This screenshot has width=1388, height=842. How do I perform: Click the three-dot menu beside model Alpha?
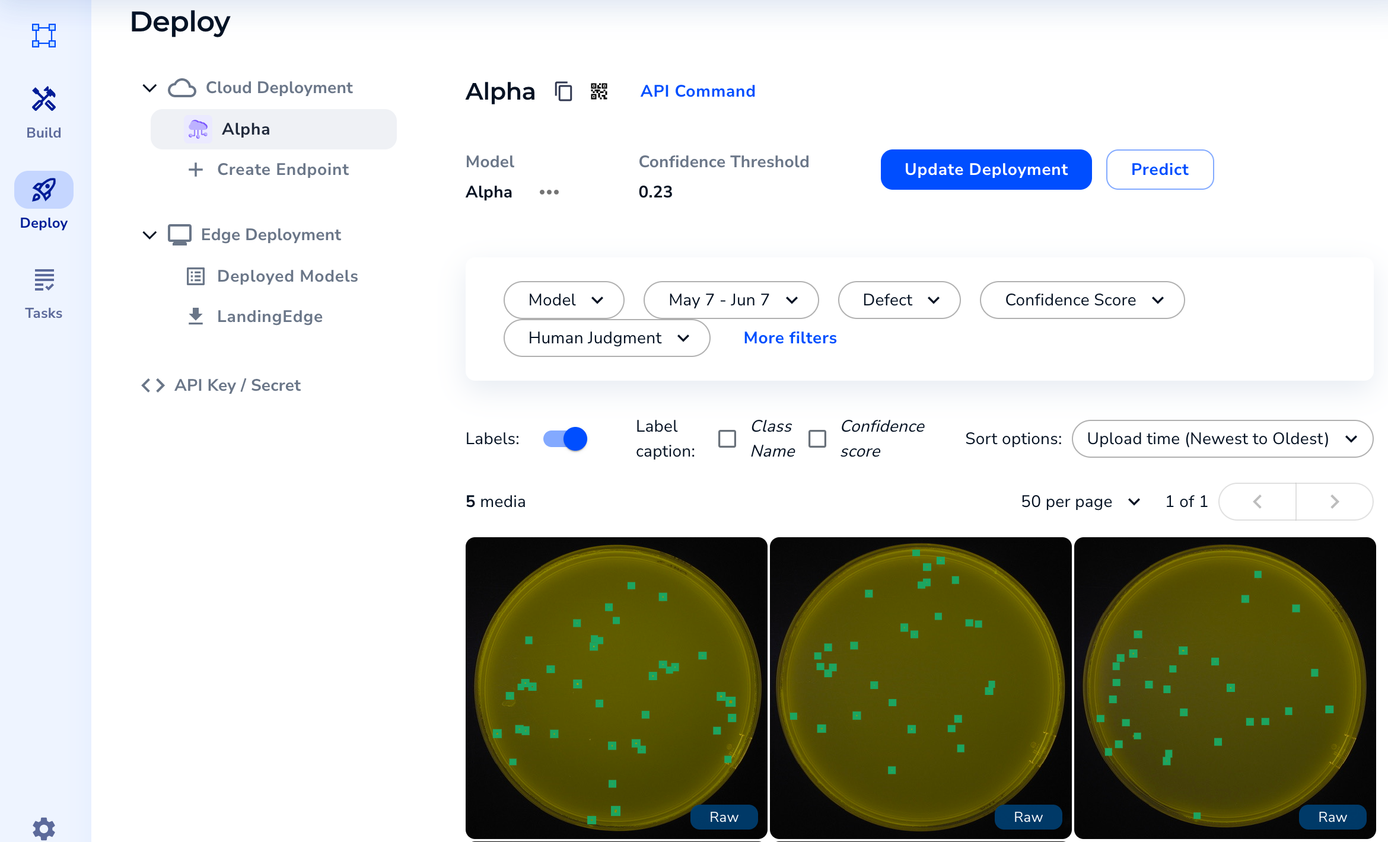click(549, 192)
